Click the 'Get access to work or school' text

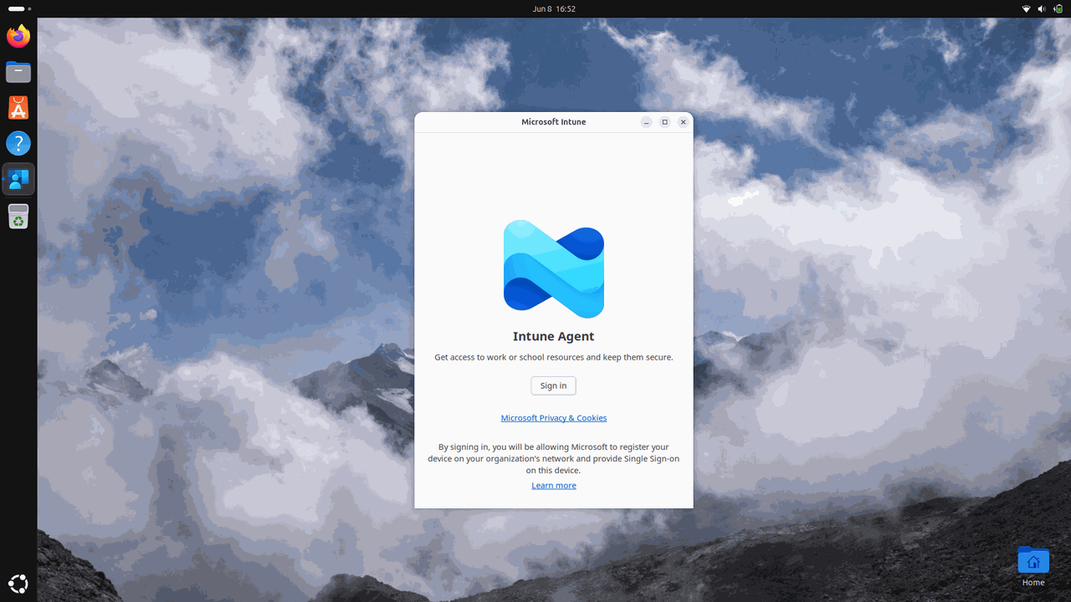554,357
